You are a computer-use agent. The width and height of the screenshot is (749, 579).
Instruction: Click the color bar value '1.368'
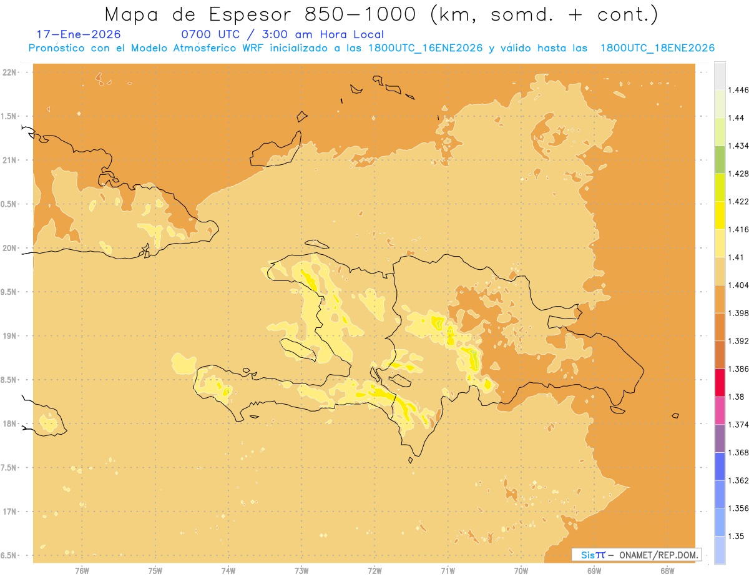tap(738, 452)
